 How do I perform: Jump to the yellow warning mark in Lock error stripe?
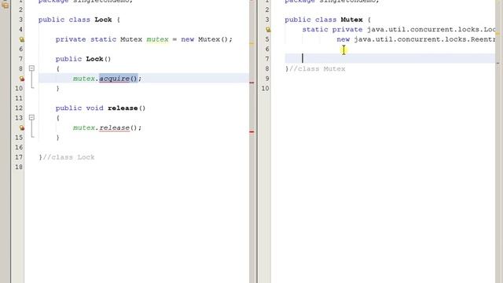(251, 43)
